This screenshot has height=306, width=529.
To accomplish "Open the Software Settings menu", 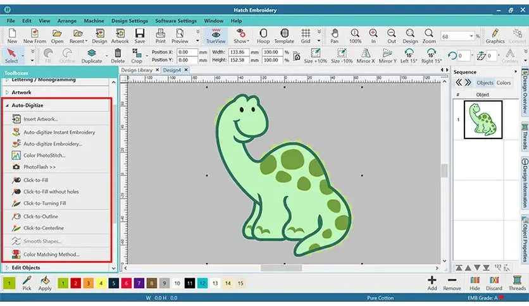I will [176, 21].
